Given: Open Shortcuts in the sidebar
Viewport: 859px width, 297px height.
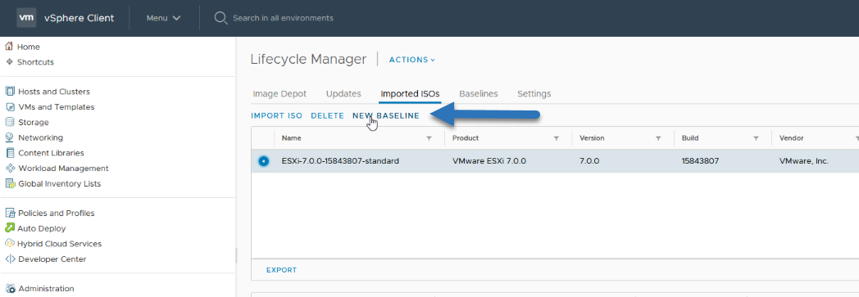Looking at the screenshot, I should pyautogui.click(x=35, y=62).
